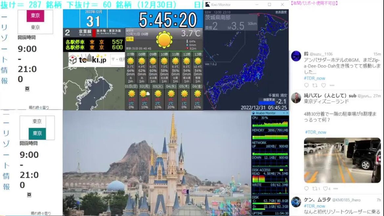
Task: Click the Akabei Monitor paw icon
Action: pyautogui.click(x=253, y=113)
